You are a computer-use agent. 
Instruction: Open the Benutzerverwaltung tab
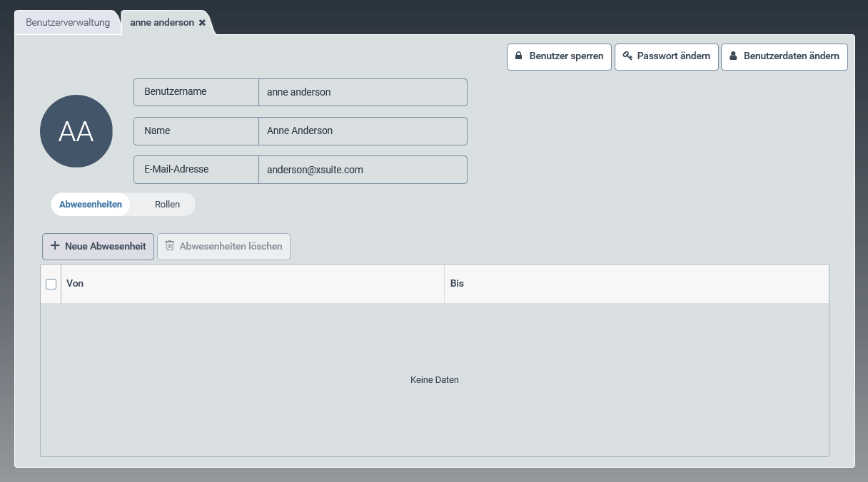coord(68,23)
